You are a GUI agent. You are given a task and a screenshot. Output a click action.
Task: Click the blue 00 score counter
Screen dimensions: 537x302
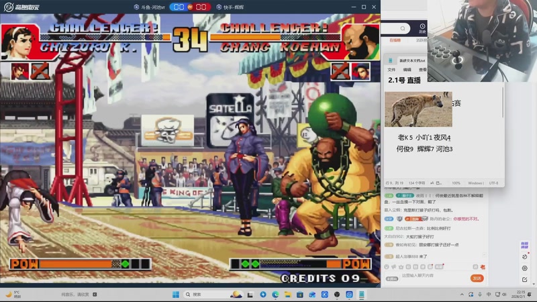179,7
